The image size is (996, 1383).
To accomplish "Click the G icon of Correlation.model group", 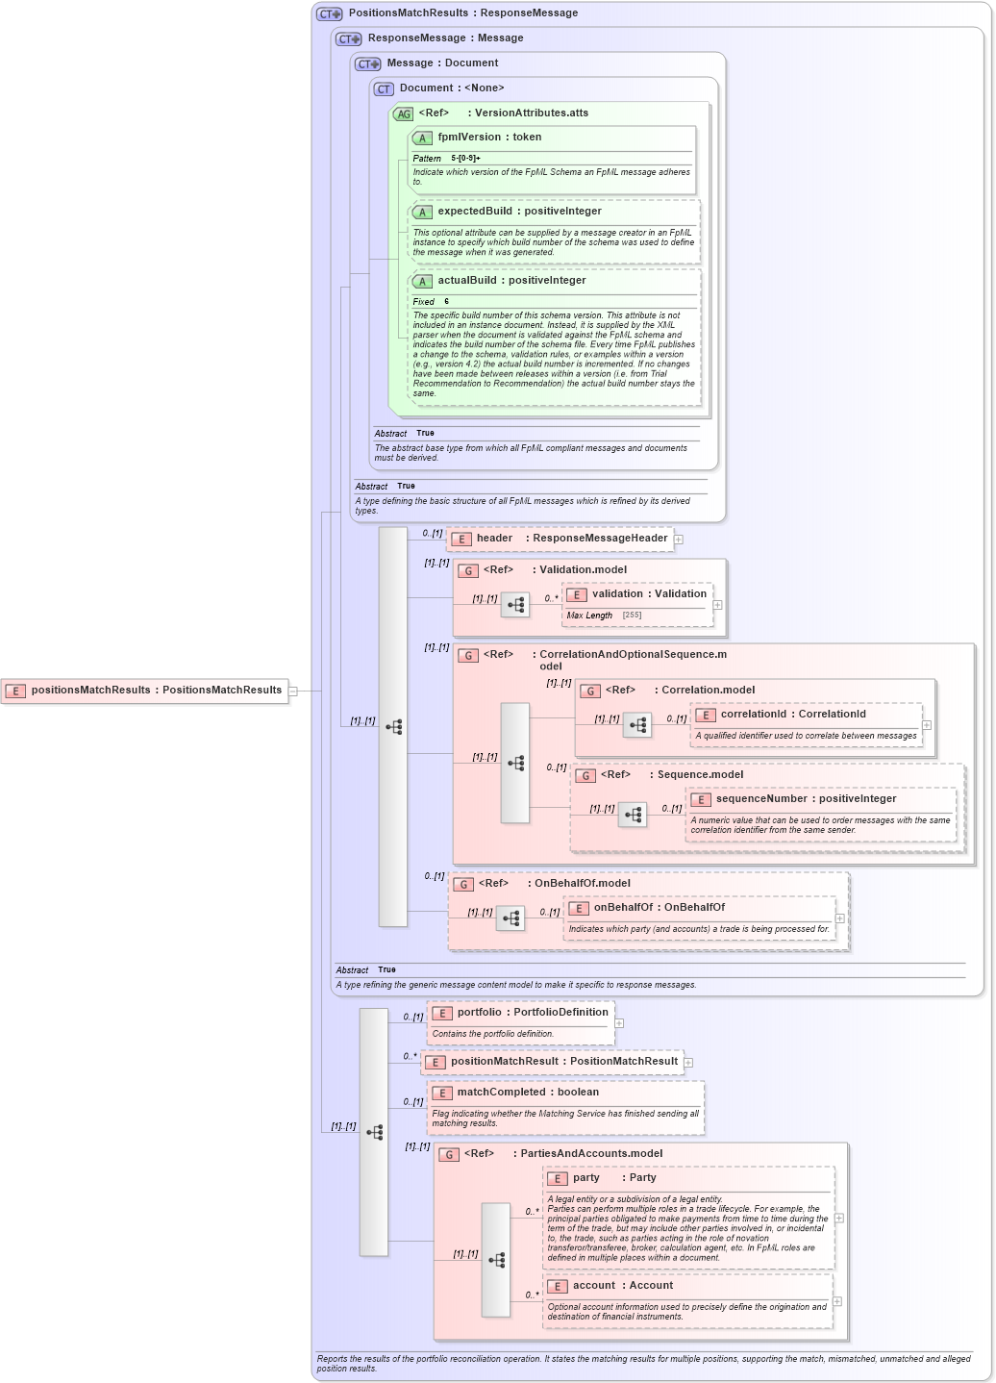I will [x=590, y=691].
